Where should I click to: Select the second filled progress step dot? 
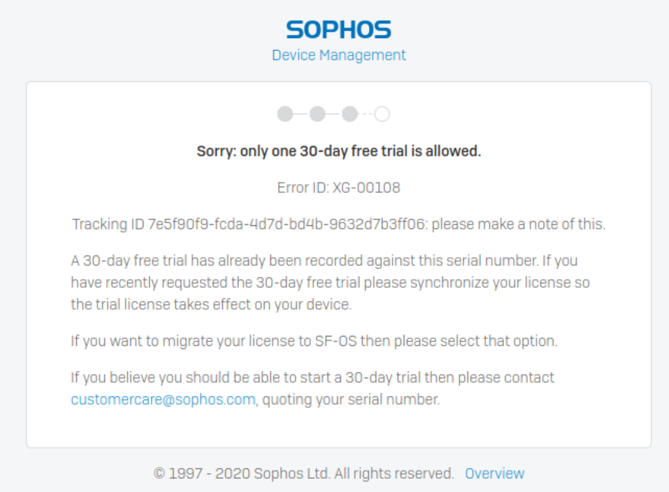[318, 114]
